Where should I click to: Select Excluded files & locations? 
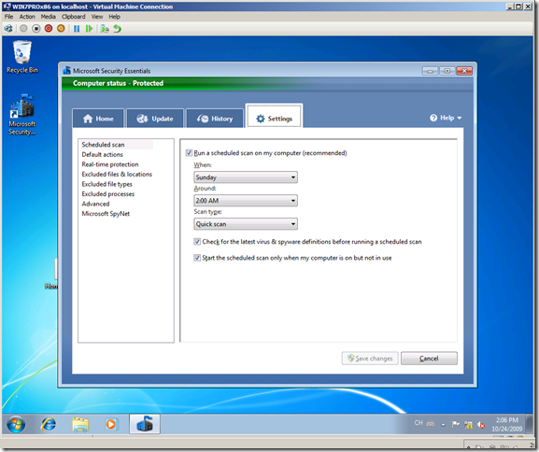[x=117, y=175]
